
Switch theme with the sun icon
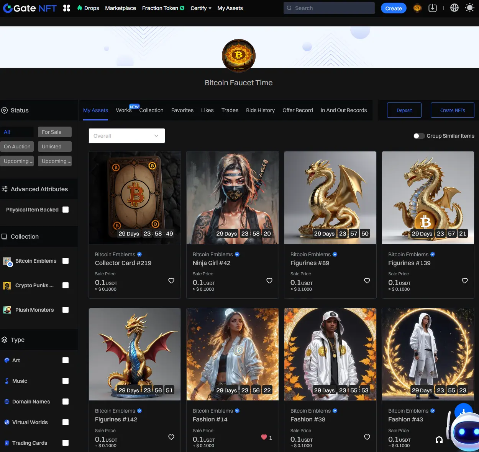point(470,8)
